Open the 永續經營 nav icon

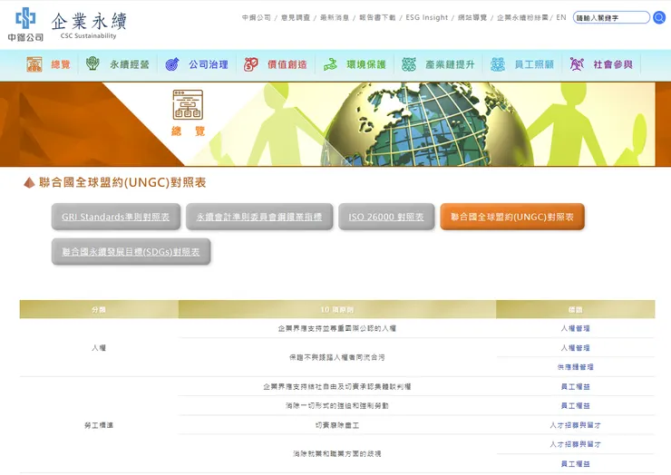tap(92, 63)
